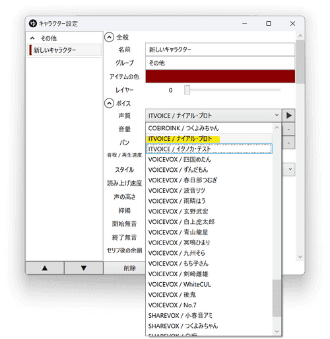Select 新しいキャラクター in the character list
Screen dimensions: 330x339
pyautogui.click(x=64, y=50)
